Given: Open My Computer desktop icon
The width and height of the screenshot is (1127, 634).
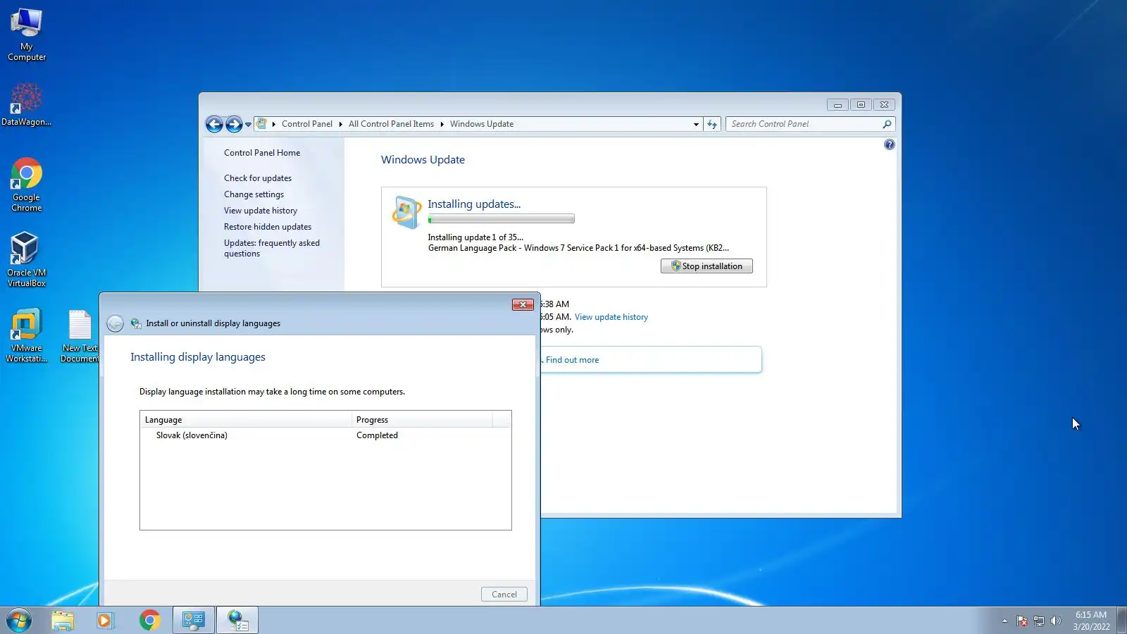Looking at the screenshot, I should pos(27,35).
